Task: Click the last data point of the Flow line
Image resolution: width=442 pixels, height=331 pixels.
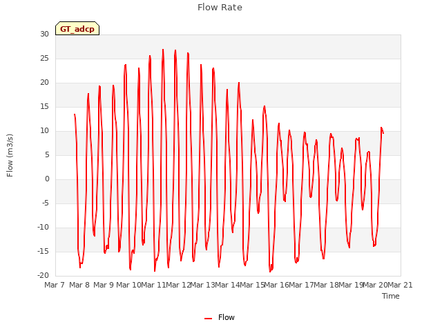Action: (383, 133)
